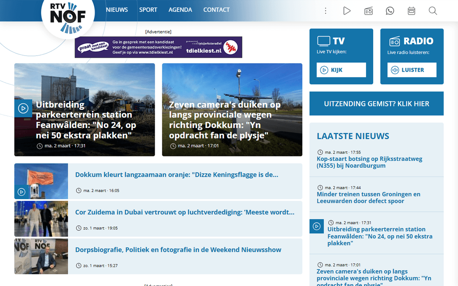The height and width of the screenshot is (286, 458).
Task: Click timestamp zo. 1 maart · 19:05
Action: tap(101, 228)
